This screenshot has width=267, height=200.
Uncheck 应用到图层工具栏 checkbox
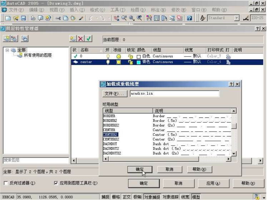[56, 183]
